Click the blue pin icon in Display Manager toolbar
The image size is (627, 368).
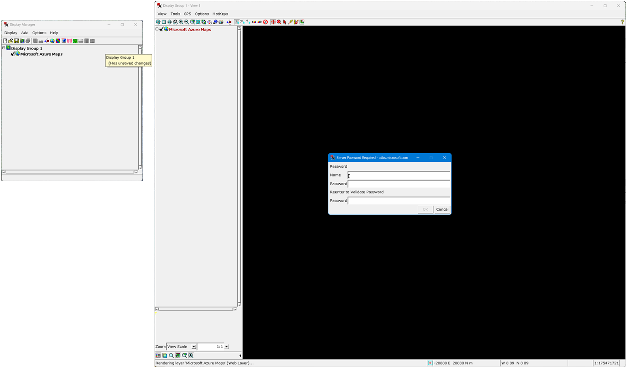click(64, 41)
